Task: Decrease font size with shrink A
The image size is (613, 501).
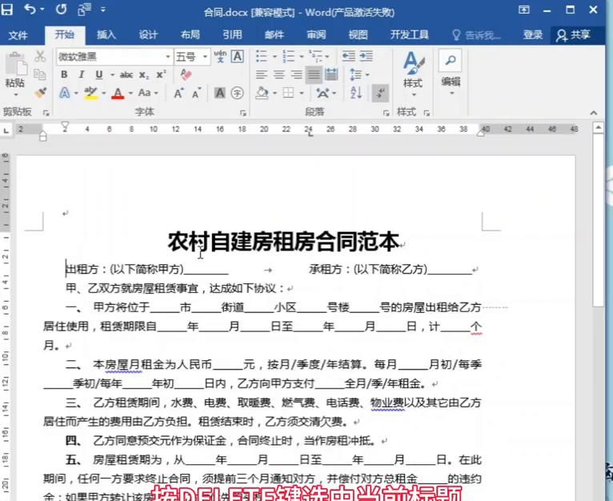Action: click(x=197, y=93)
